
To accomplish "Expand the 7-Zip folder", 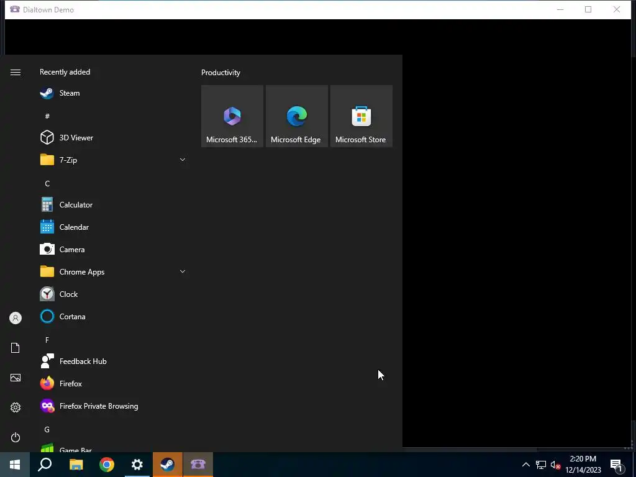I will [x=113, y=160].
